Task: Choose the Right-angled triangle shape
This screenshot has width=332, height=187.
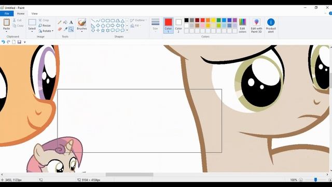Action: (93, 25)
